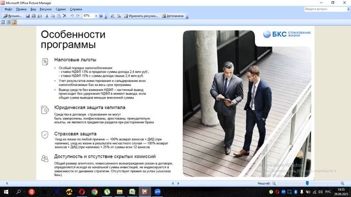This screenshot has height=197, width=351.
Task: Click the Undo arrow icon
Action: tap(72, 16)
